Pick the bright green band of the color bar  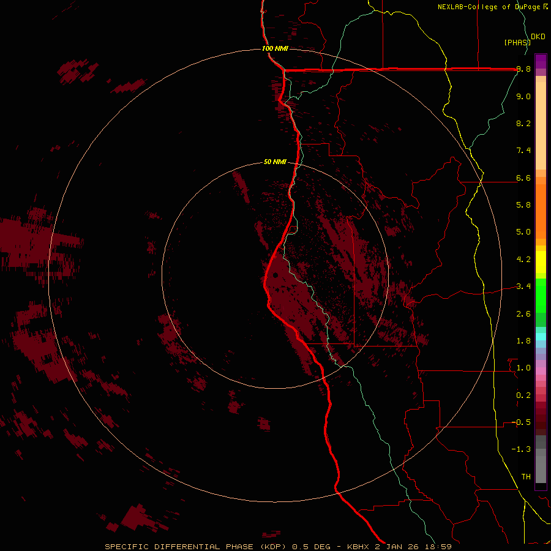pos(541,296)
